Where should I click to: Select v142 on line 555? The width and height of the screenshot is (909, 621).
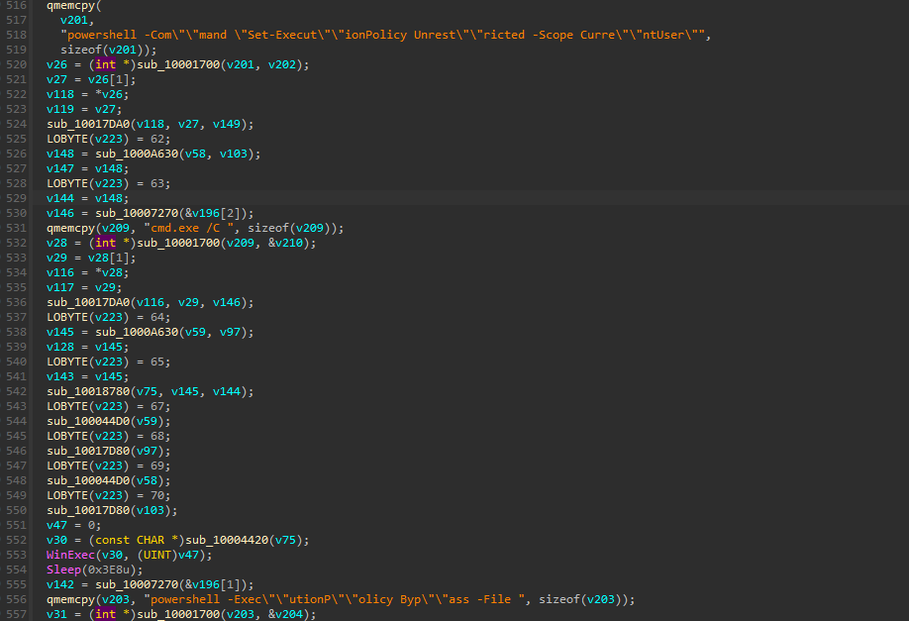coord(60,584)
